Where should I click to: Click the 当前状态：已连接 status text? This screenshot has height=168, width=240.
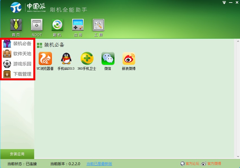[22, 164]
